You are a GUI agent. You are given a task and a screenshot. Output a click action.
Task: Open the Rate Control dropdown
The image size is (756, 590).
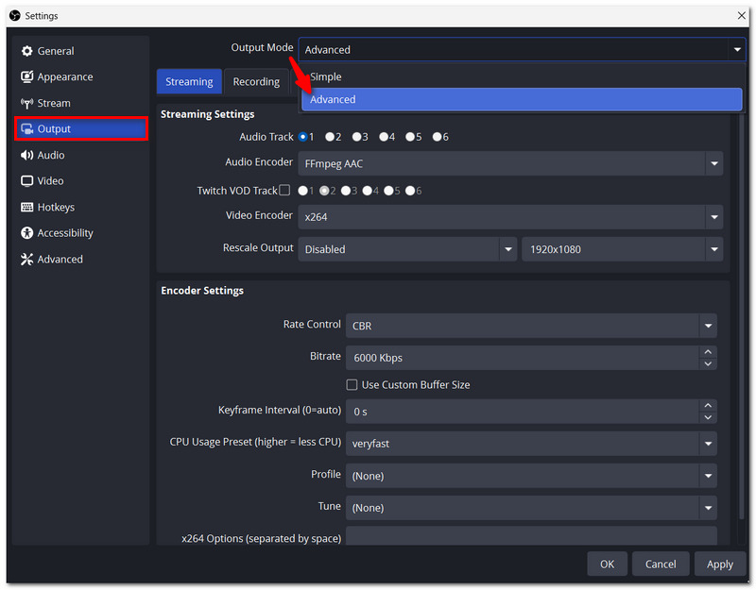coord(531,326)
